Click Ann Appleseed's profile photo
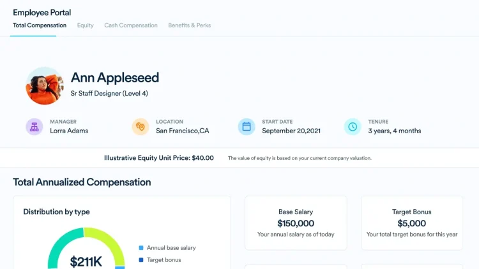The width and height of the screenshot is (479, 269). point(45,85)
